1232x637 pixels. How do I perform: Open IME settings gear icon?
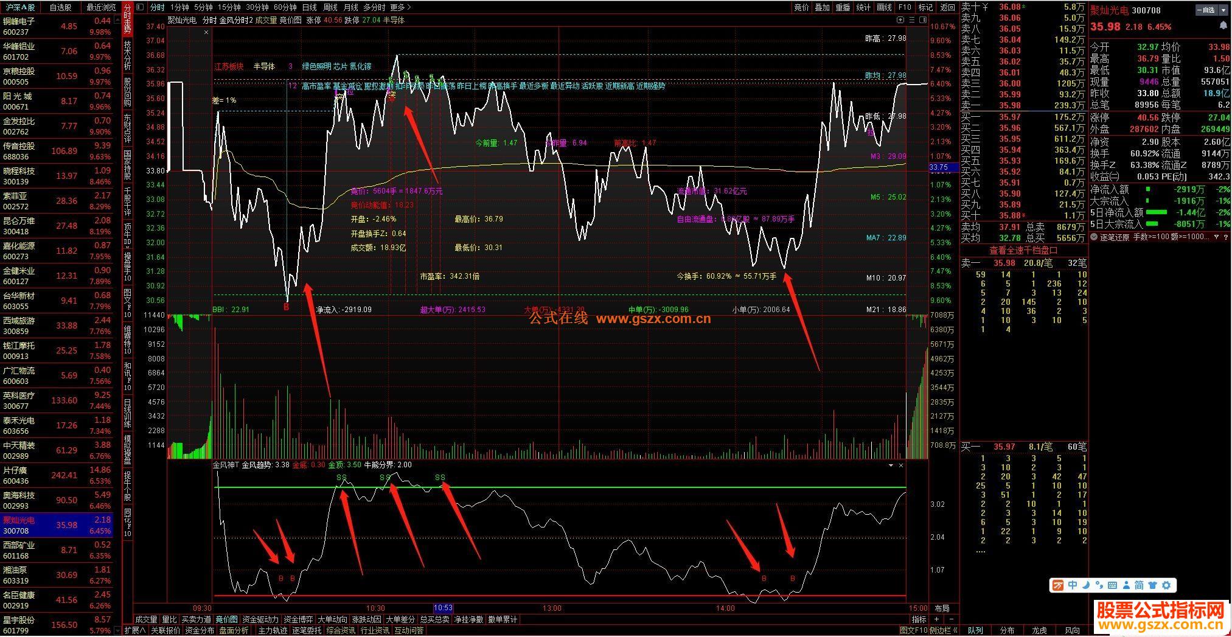1166,585
